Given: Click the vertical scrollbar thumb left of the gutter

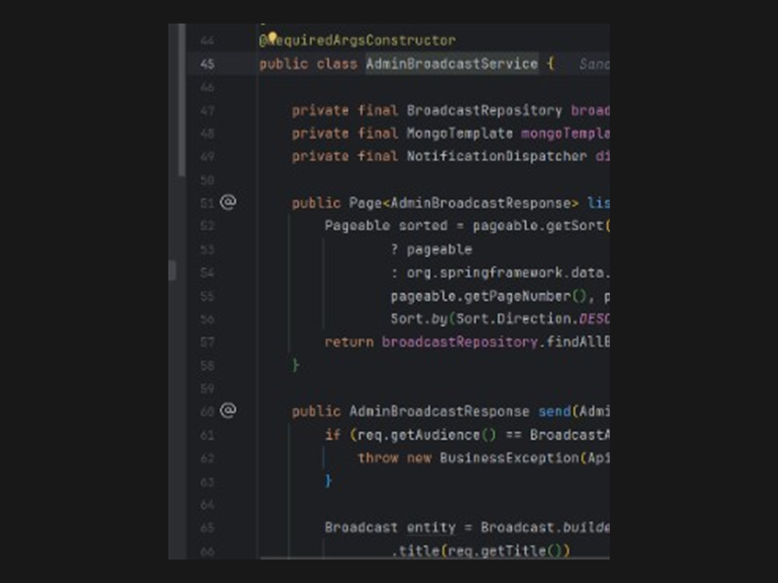Looking at the screenshot, I should (x=181, y=99).
